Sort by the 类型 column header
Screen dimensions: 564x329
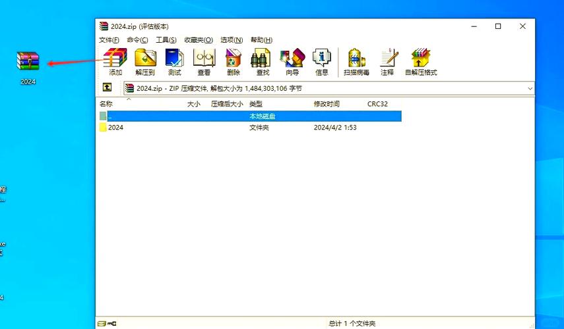[x=256, y=104]
